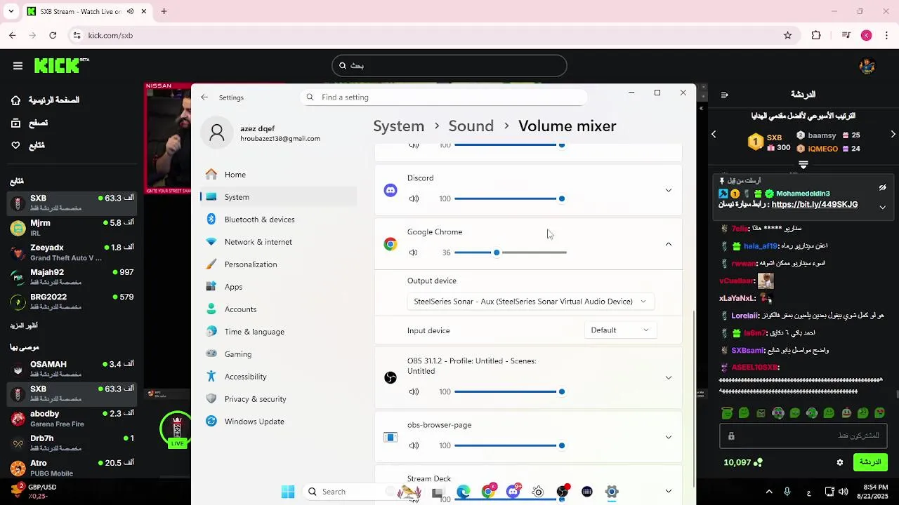Expand the gift leaderboard

pos(803,165)
